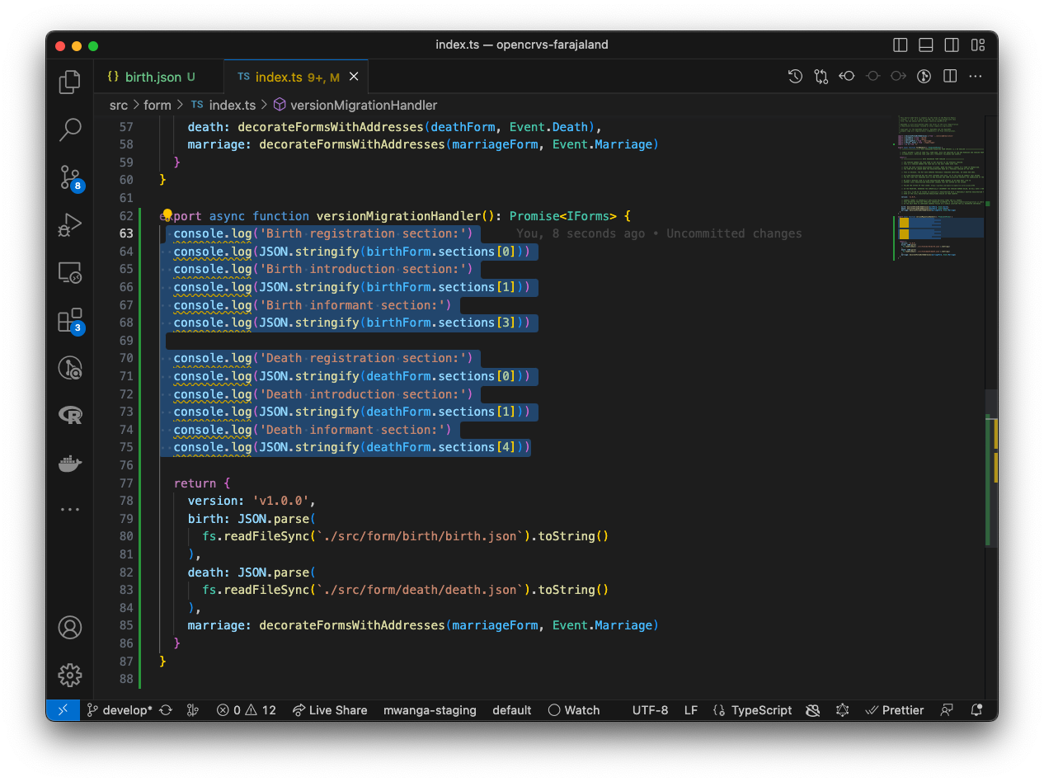Open the Explorer view in activity bar
The height and width of the screenshot is (782, 1044).
[x=70, y=82]
